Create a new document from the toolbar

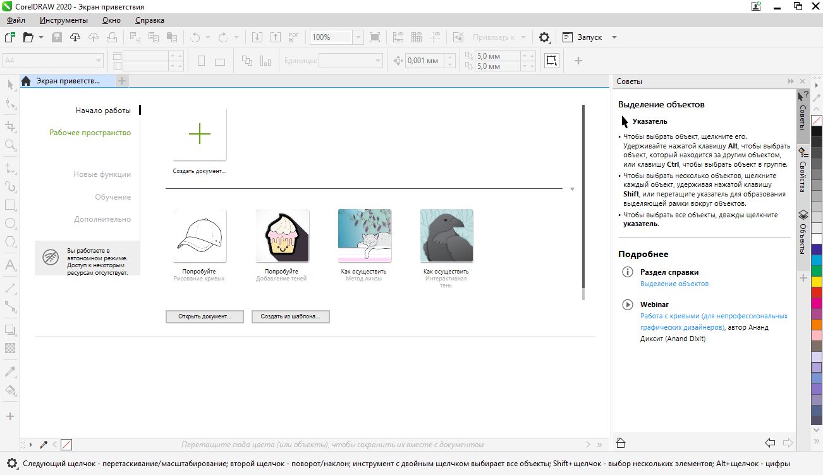point(9,37)
